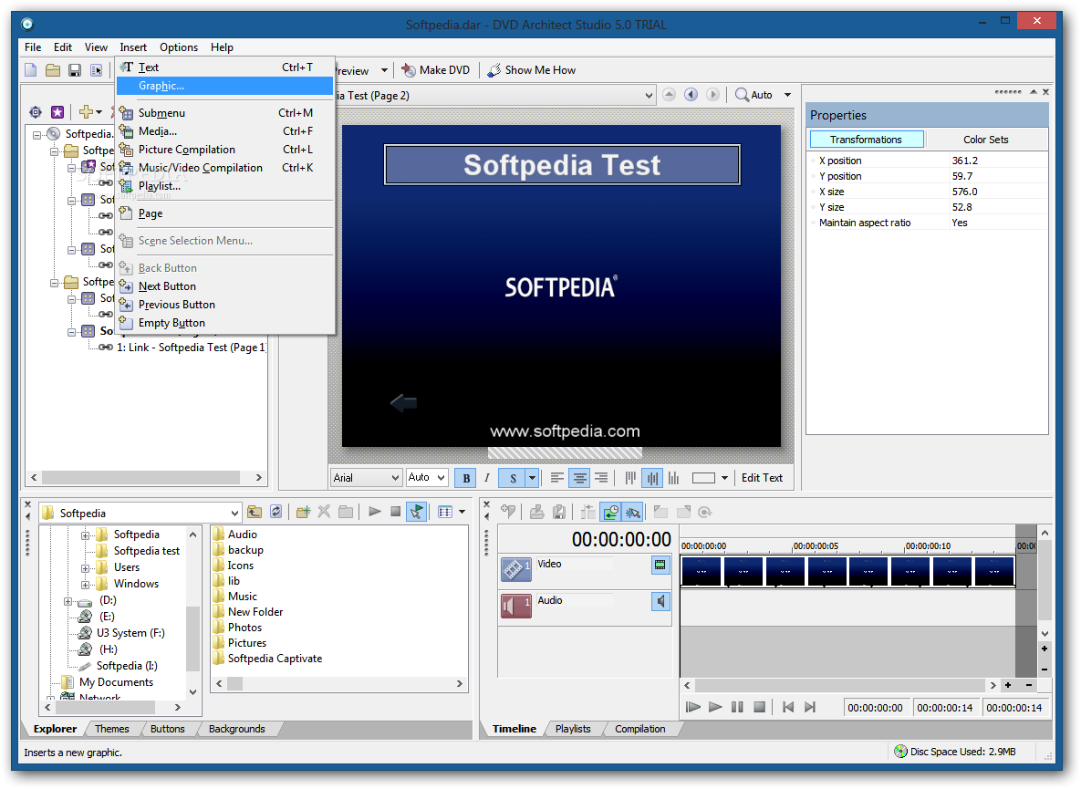
Task: Choose Empty Button in the Insert menu
Action: click(x=225, y=323)
